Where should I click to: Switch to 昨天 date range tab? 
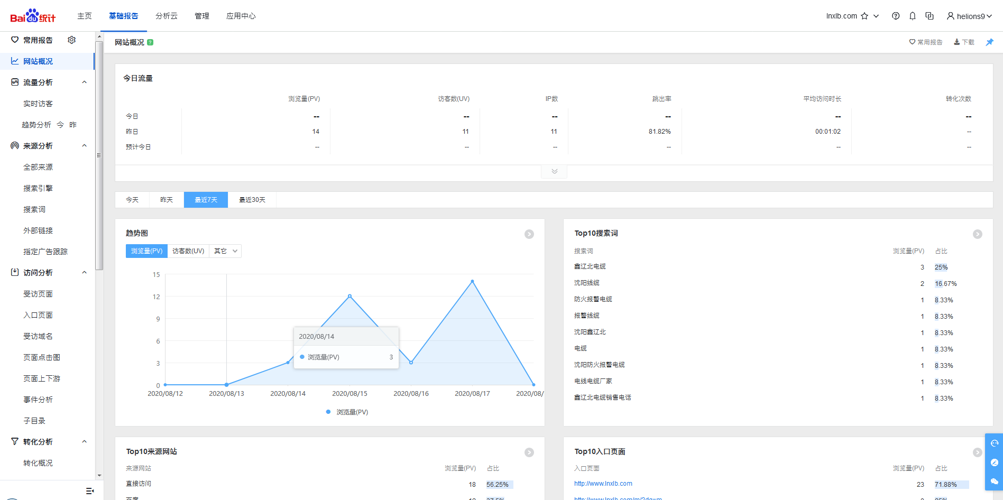click(167, 200)
